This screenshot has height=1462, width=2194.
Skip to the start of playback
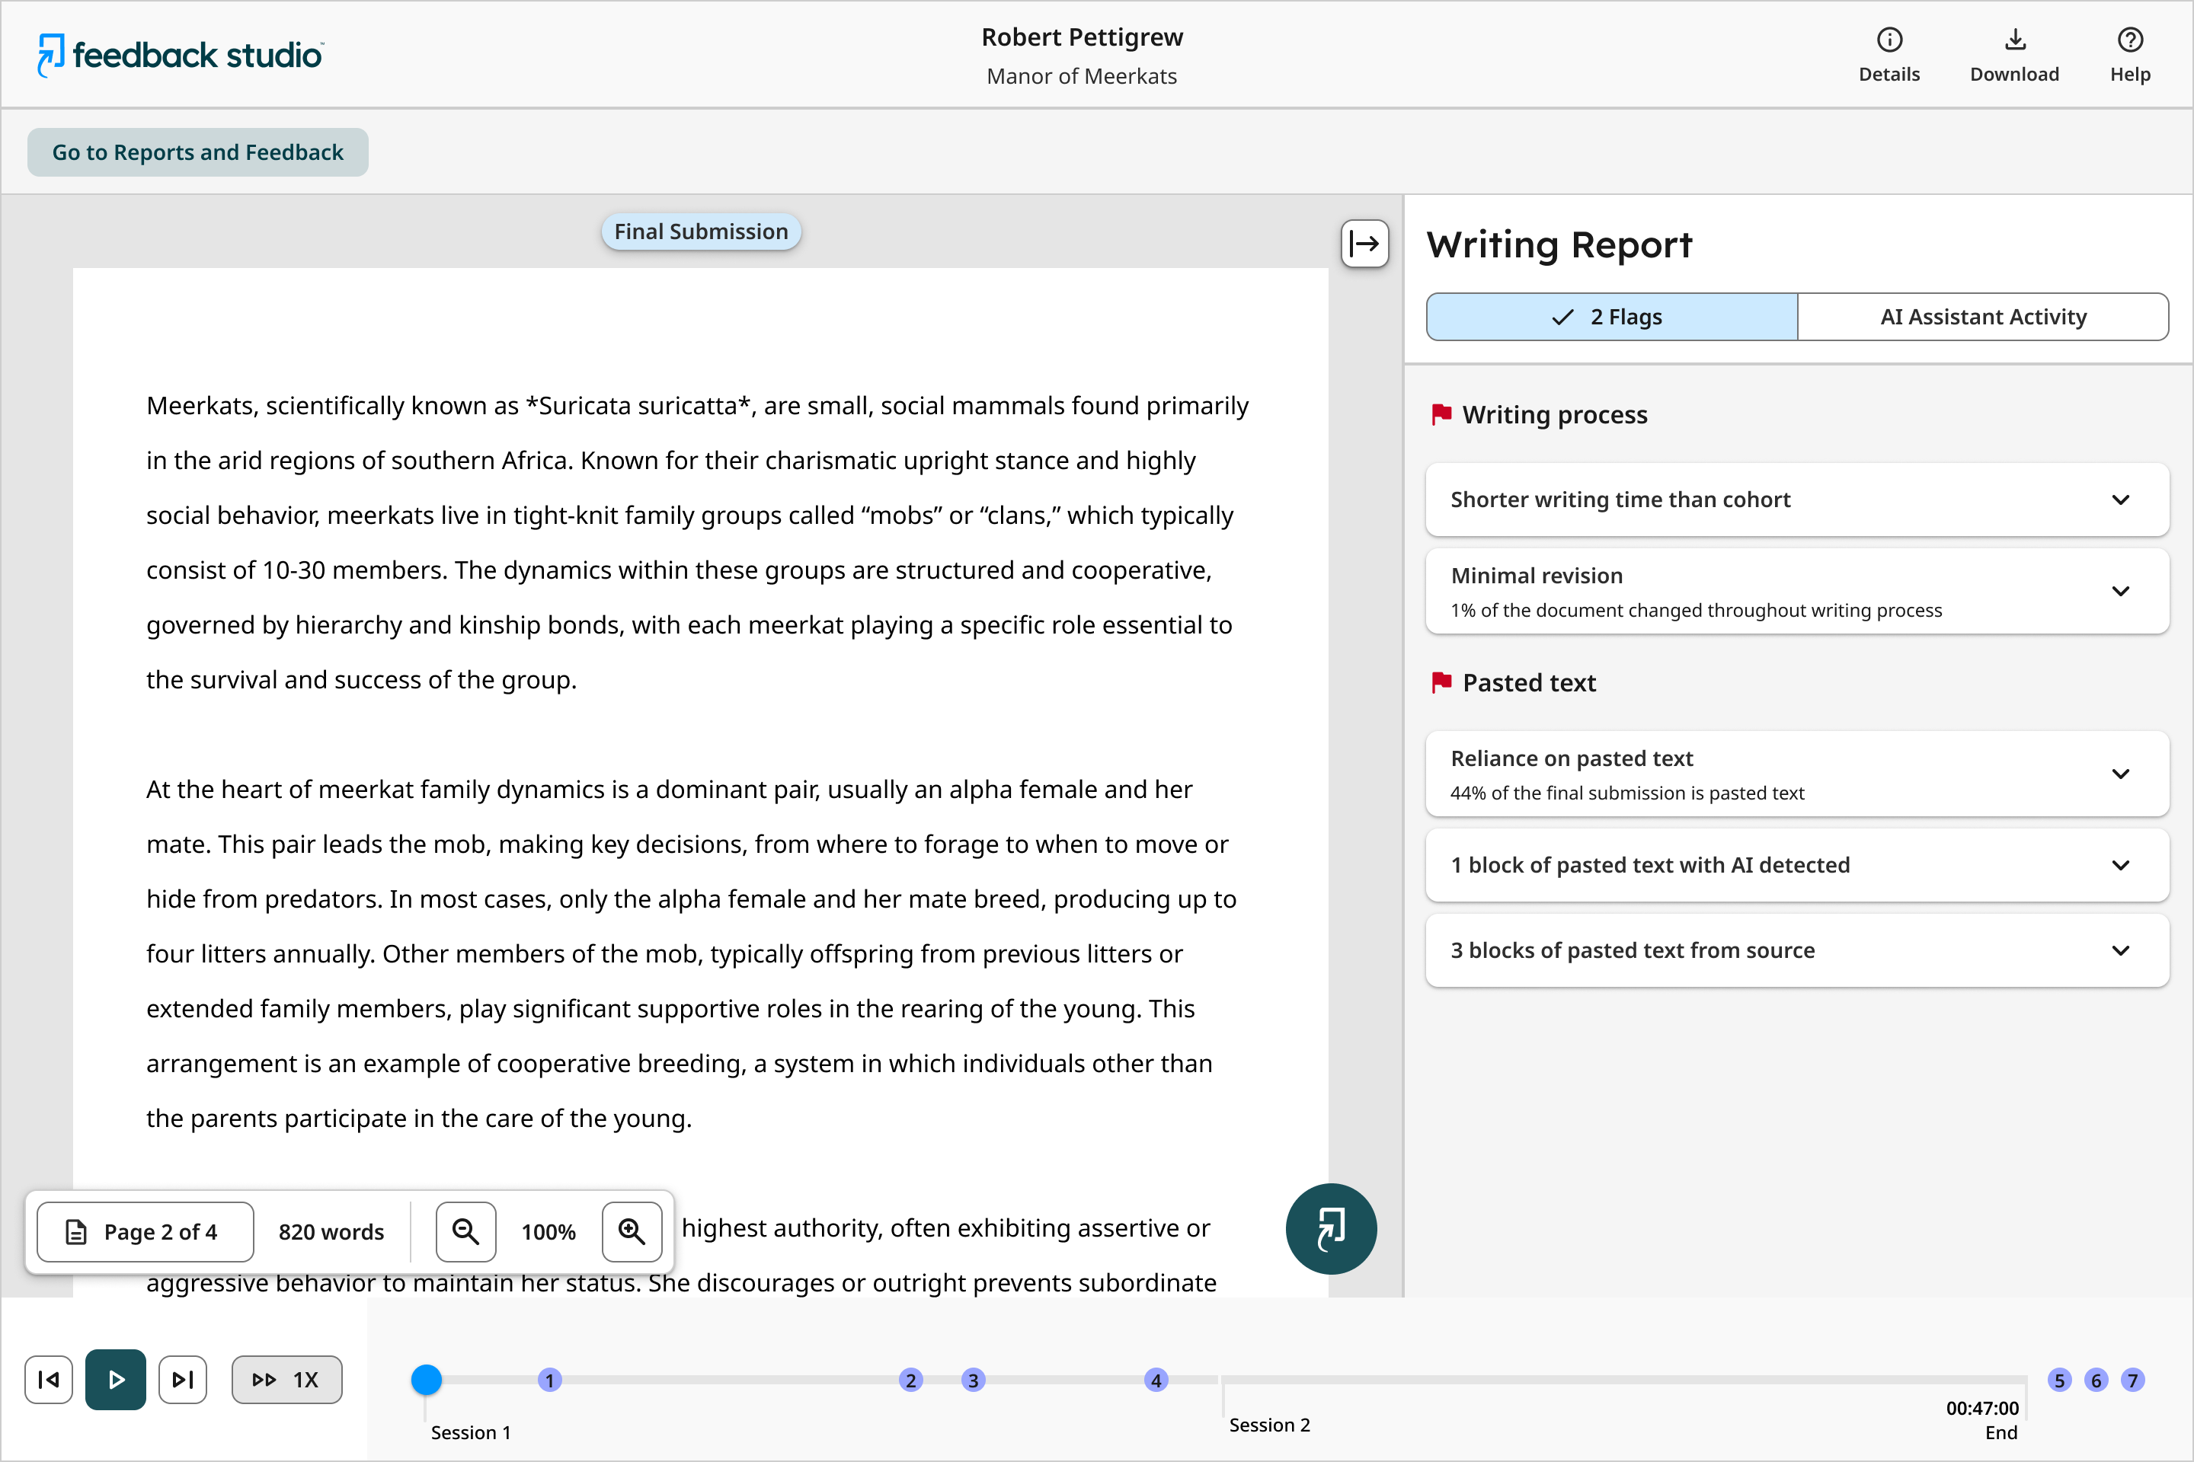pyautogui.click(x=49, y=1379)
